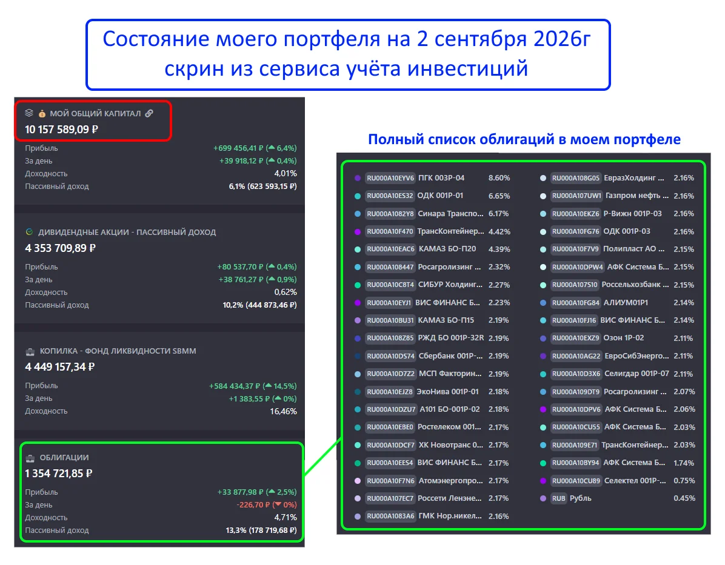725x565 pixels.
Task: Select the ЕвроСибЭнерго... bond
Action: [636, 356]
